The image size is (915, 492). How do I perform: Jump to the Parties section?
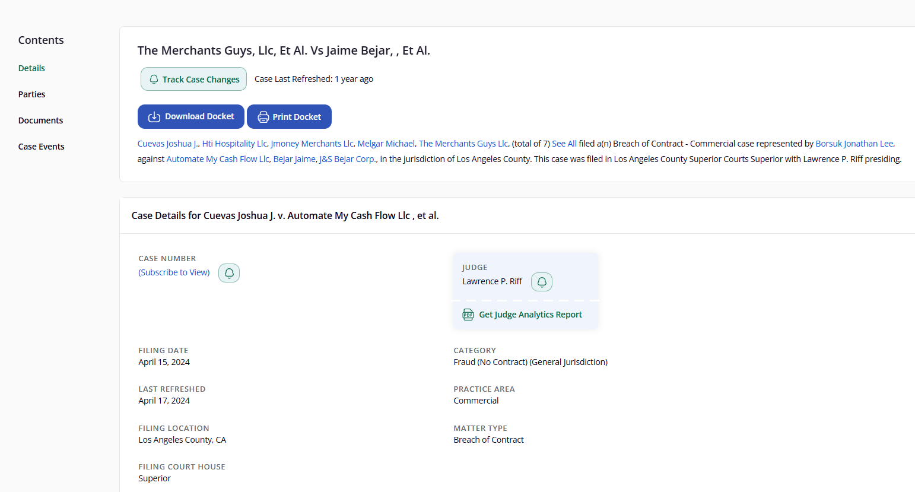coord(31,94)
